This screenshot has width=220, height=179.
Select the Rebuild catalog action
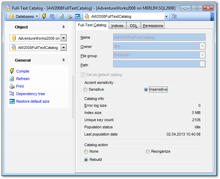[x=86, y=160]
